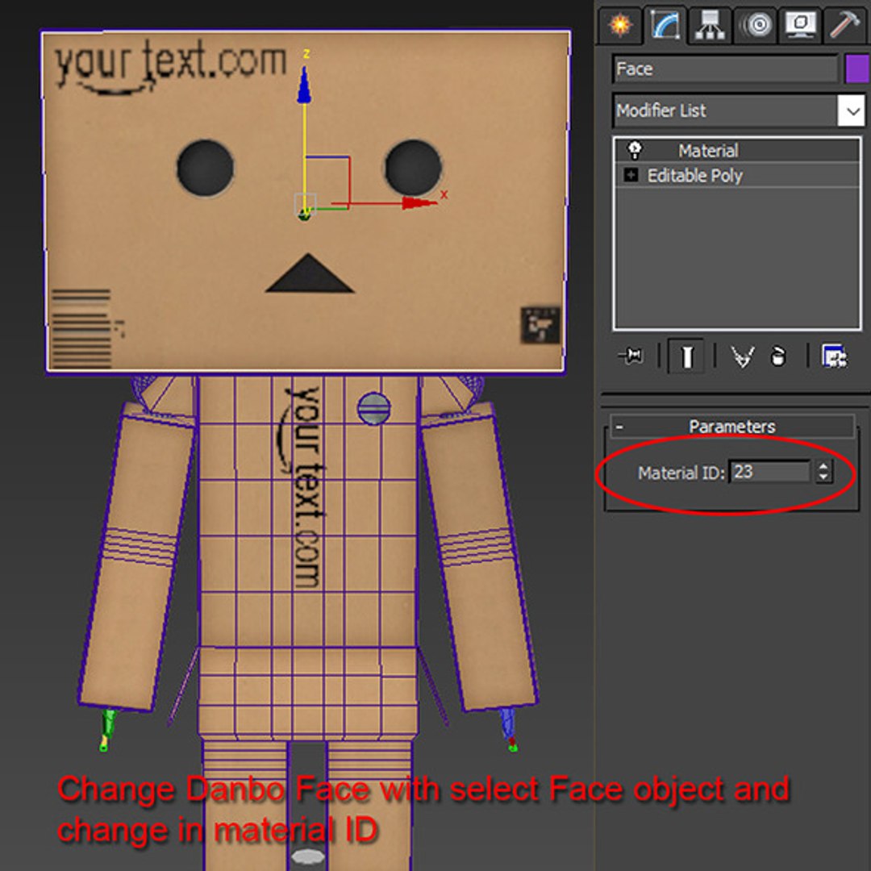
Task: Toggle Show End Result icon
Action: (x=686, y=356)
